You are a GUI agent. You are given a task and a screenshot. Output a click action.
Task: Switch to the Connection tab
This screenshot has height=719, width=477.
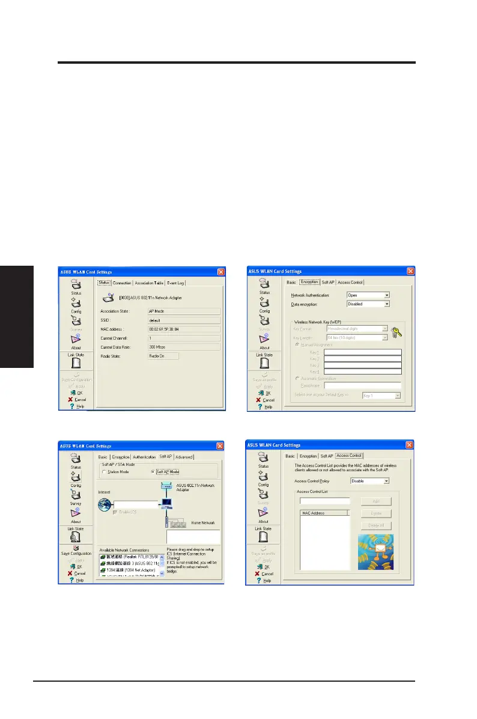(122, 283)
